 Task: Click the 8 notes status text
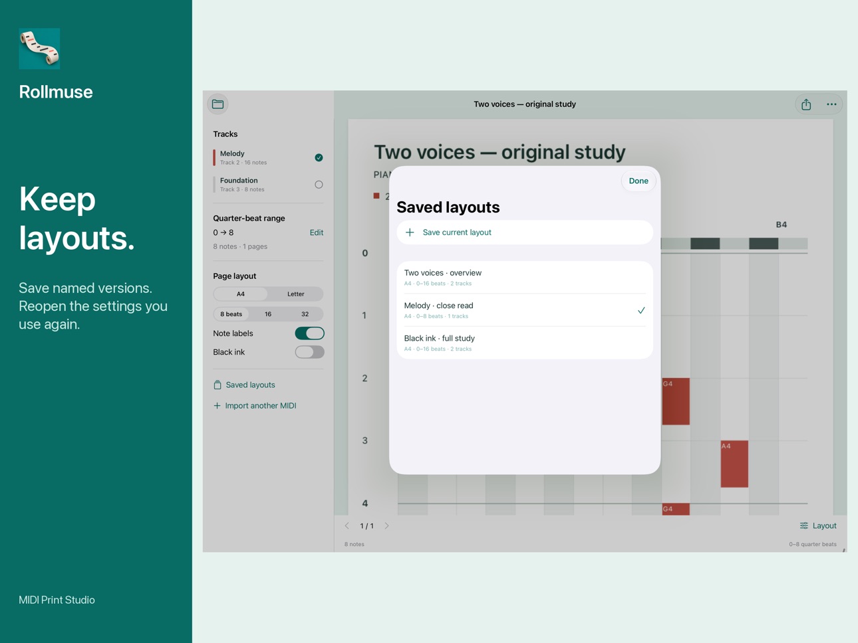(355, 545)
